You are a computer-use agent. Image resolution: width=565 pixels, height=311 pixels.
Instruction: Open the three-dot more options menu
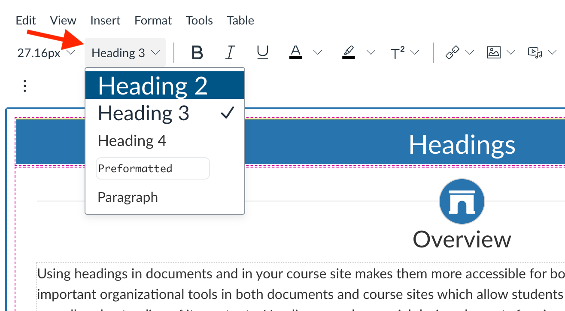(x=25, y=86)
